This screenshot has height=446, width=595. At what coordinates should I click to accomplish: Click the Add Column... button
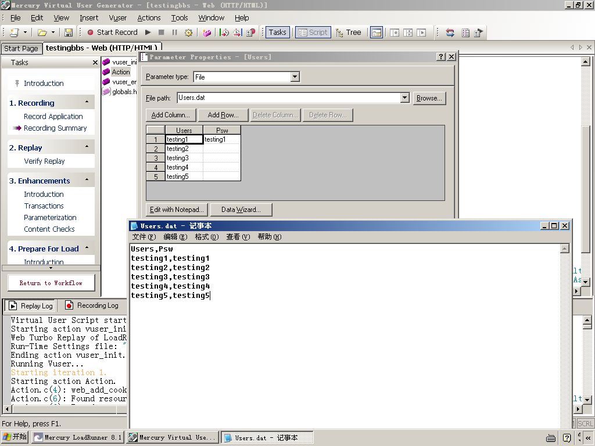point(171,115)
